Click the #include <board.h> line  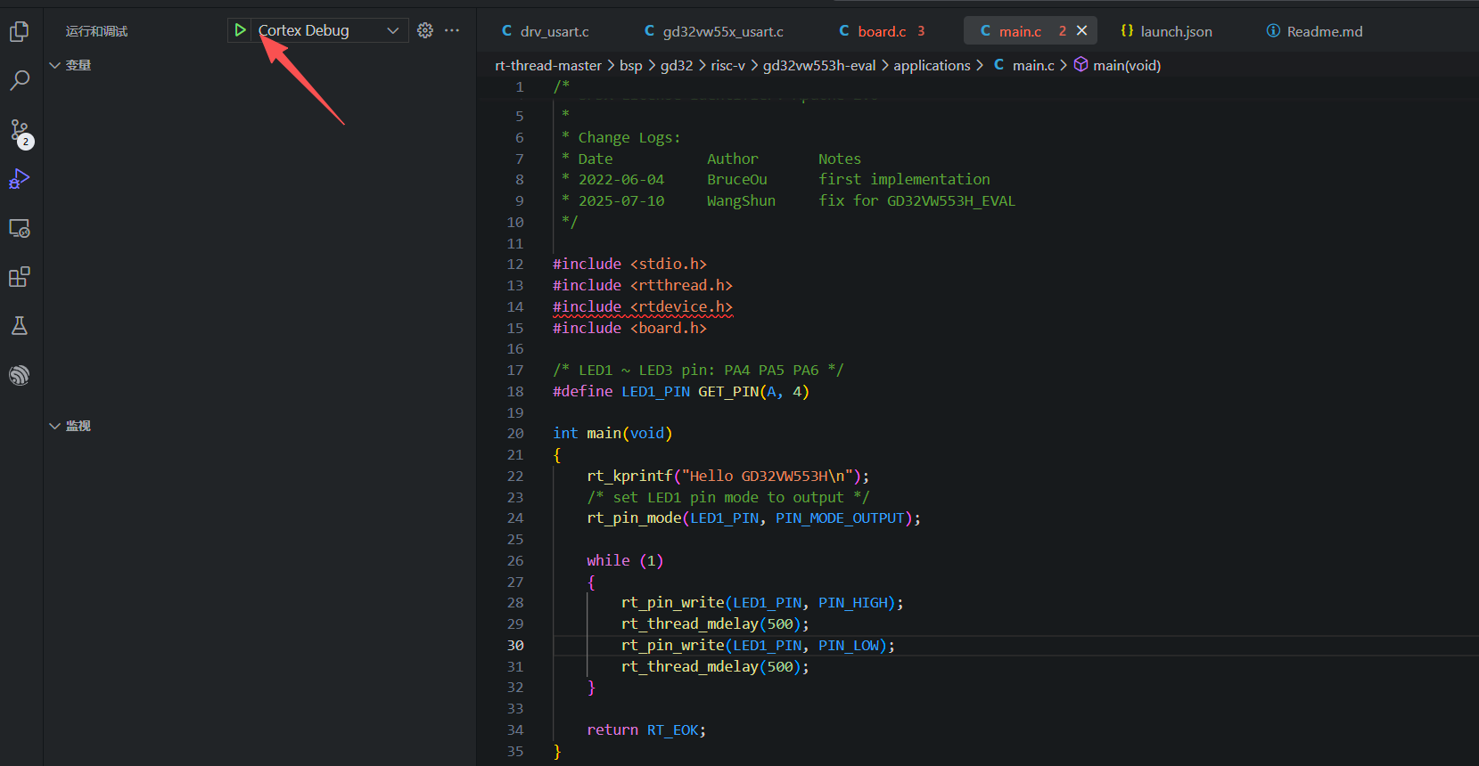pyautogui.click(x=629, y=328)
